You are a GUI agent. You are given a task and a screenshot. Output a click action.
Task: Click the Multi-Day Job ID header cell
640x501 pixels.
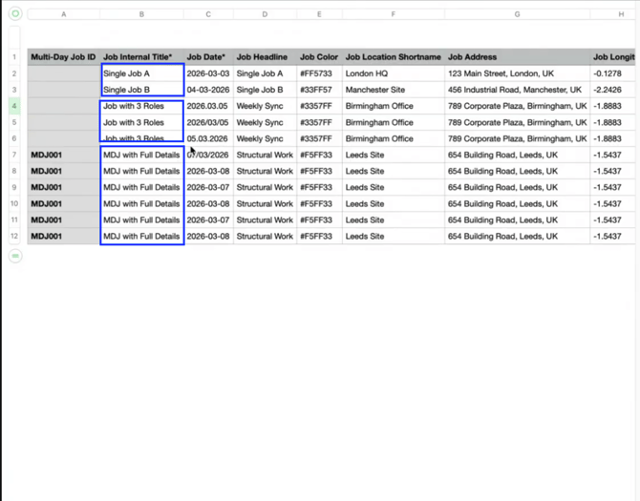(63, 57)
